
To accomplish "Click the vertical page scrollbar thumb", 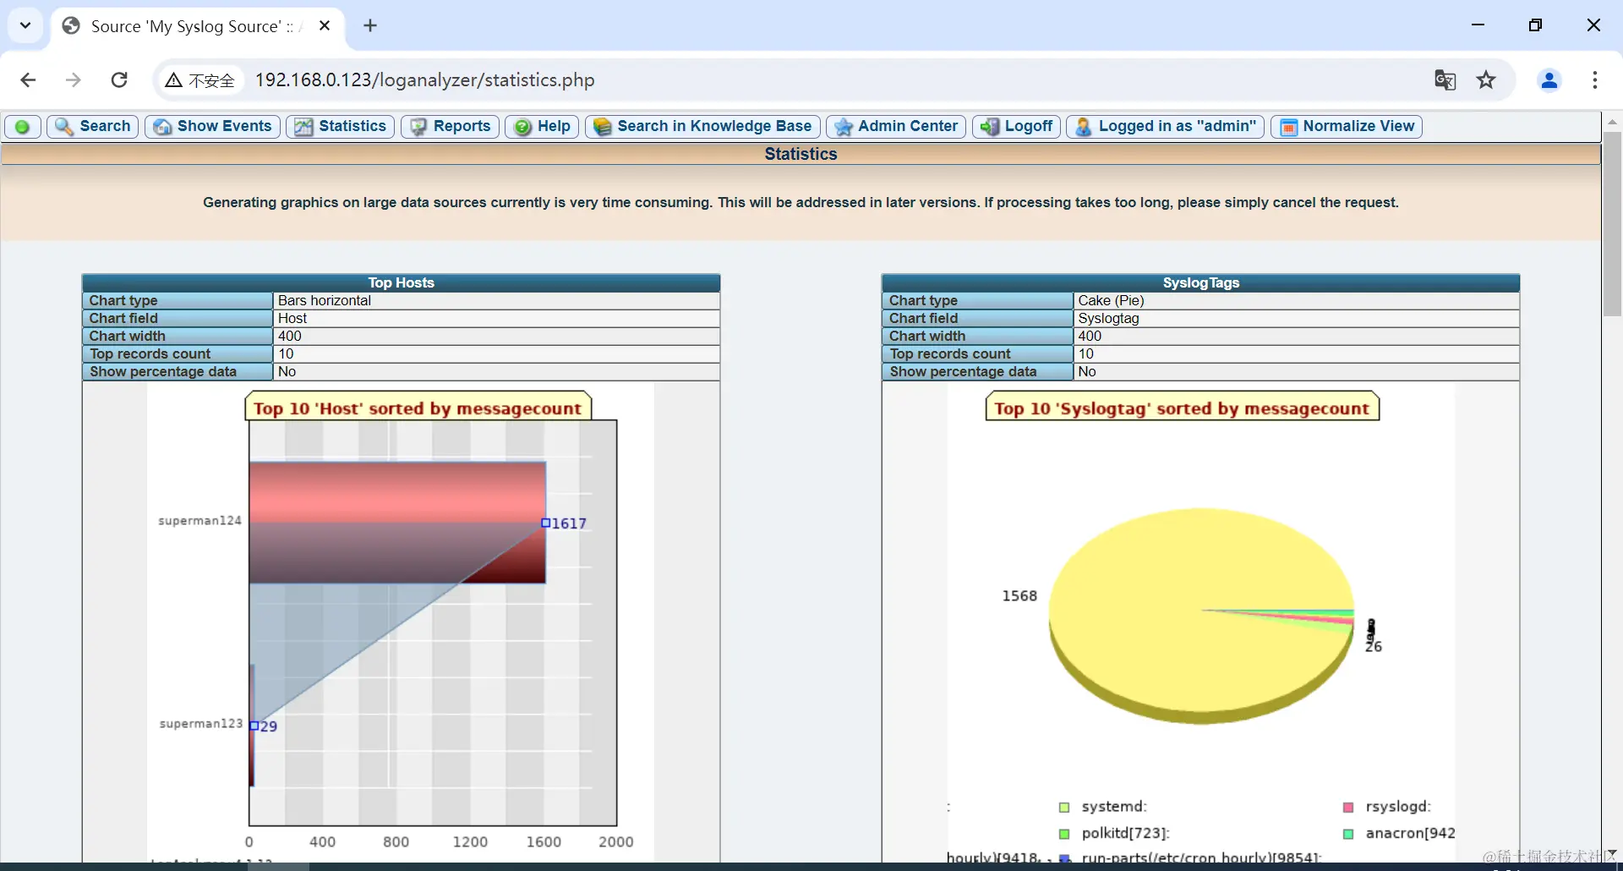I will click(1612, 224).
